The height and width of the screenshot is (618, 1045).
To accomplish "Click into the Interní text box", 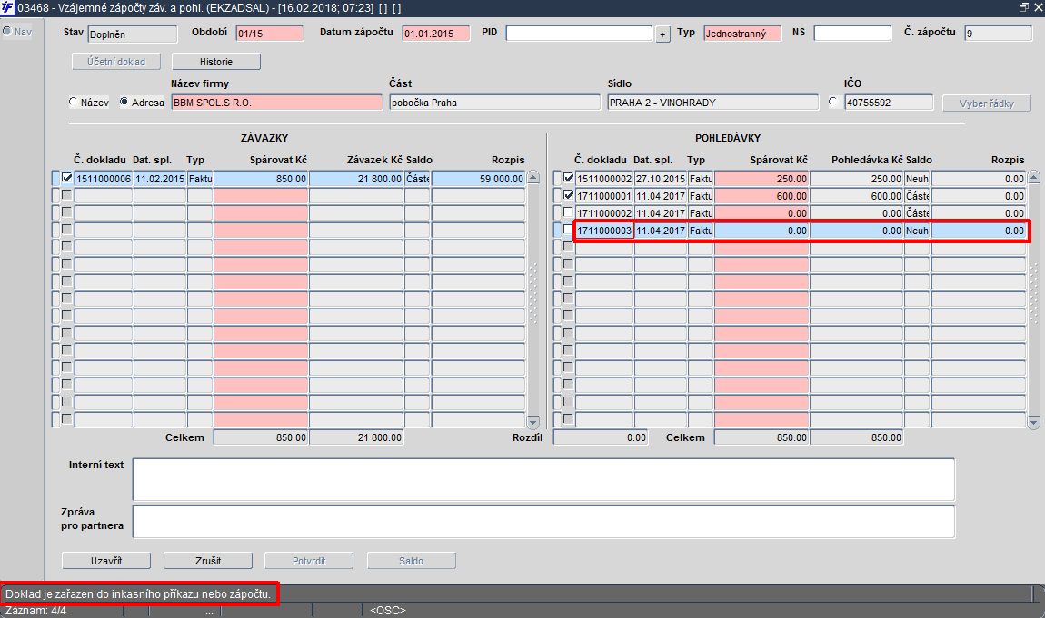I will click(543, 479).
